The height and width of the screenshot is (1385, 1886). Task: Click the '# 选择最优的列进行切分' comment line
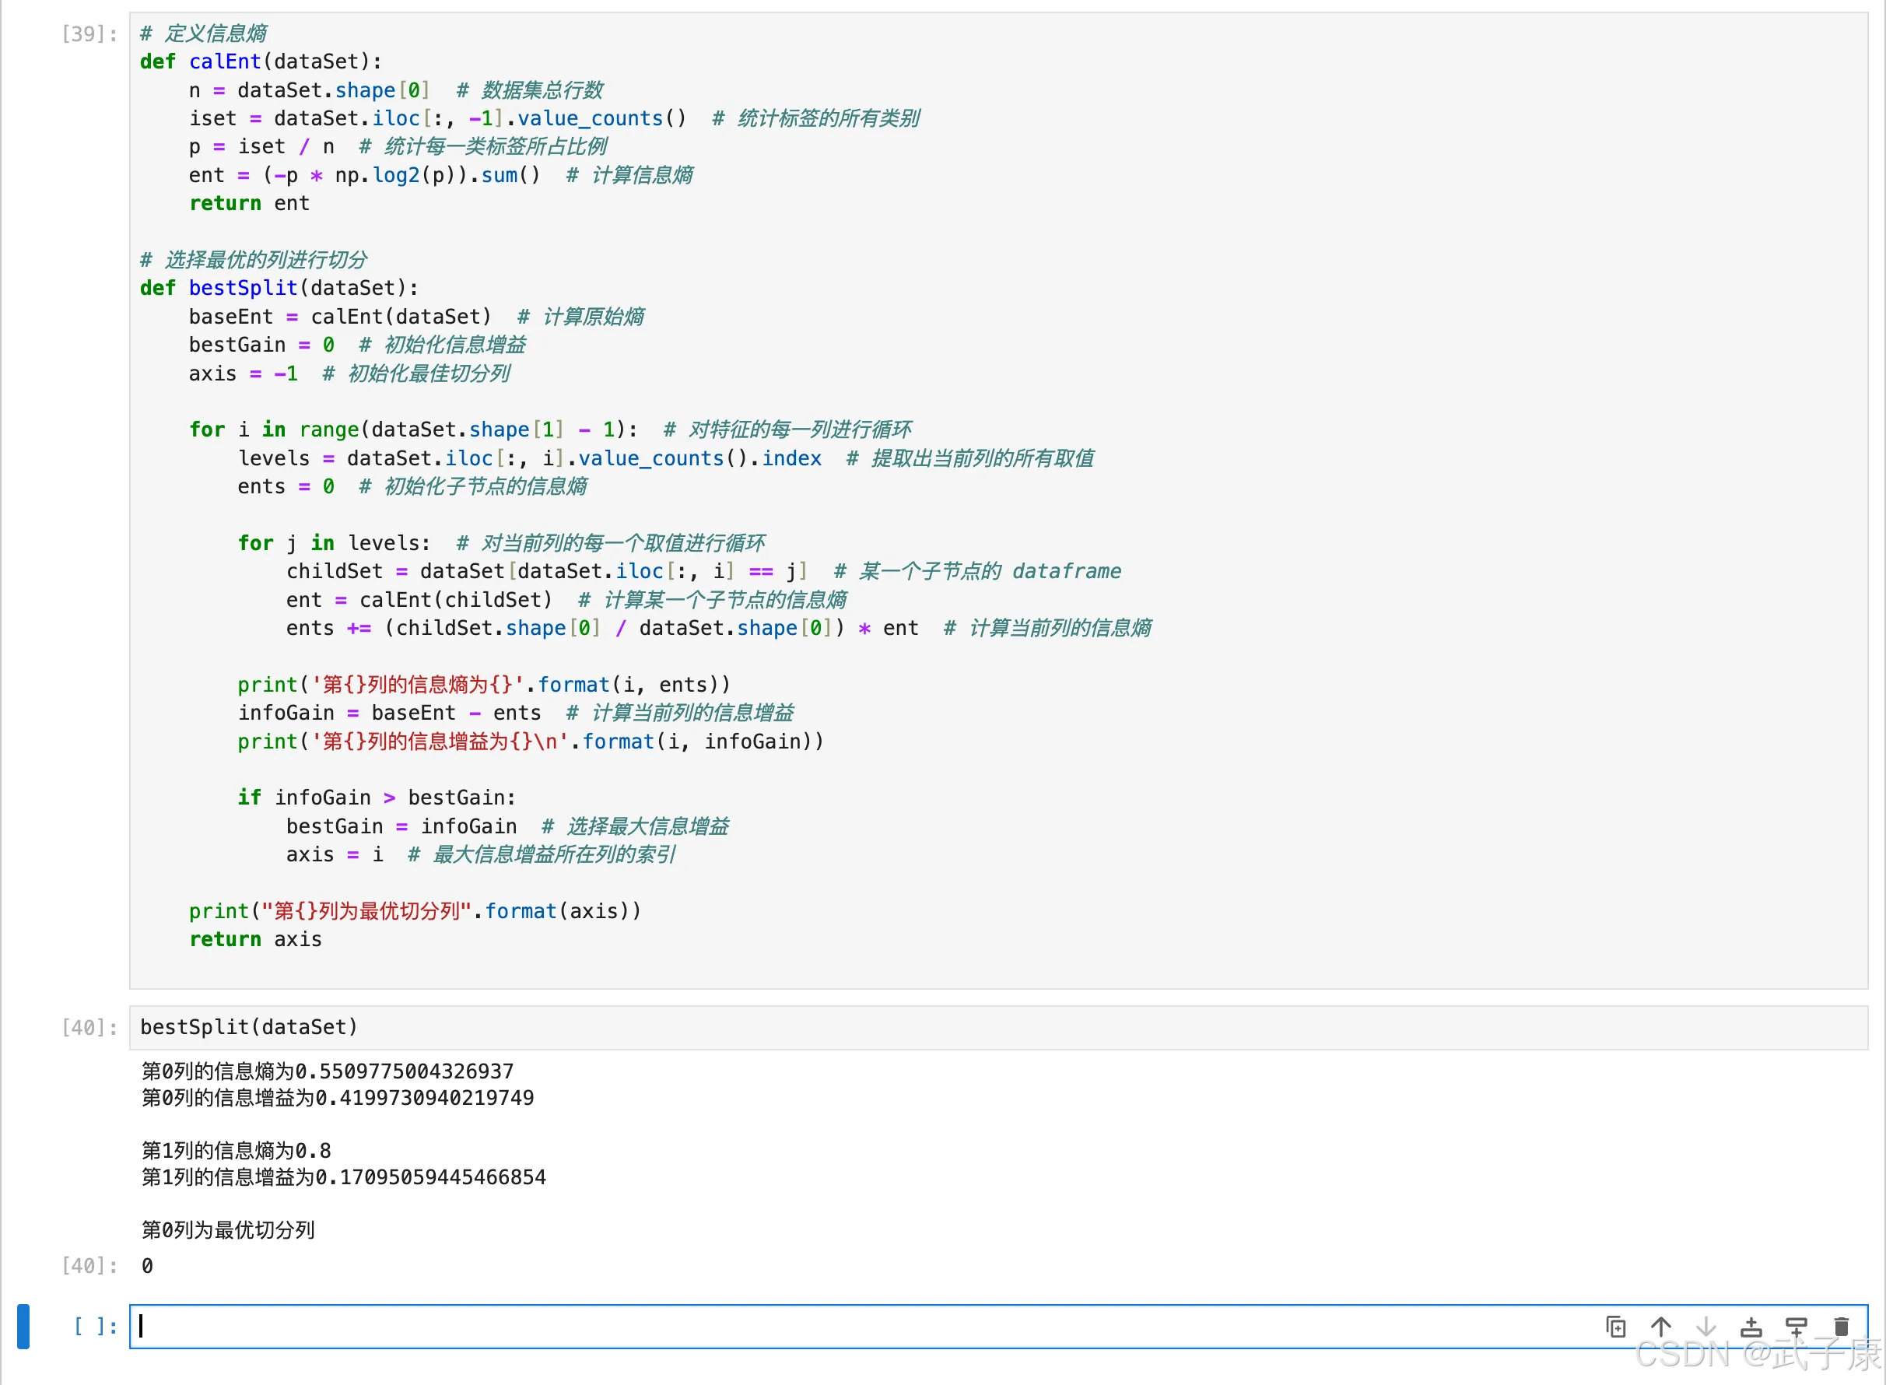tap(254, 259)
